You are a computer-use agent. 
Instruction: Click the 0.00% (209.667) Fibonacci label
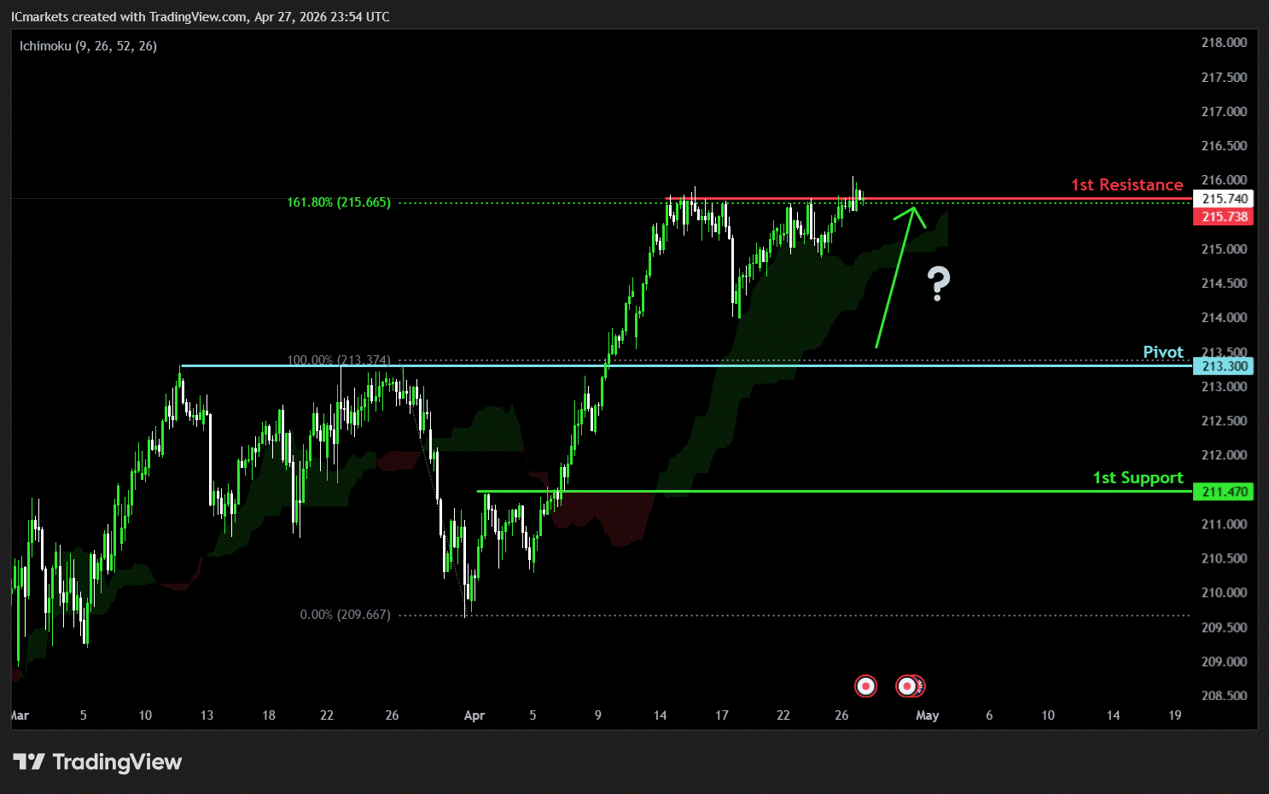point(345,615)
